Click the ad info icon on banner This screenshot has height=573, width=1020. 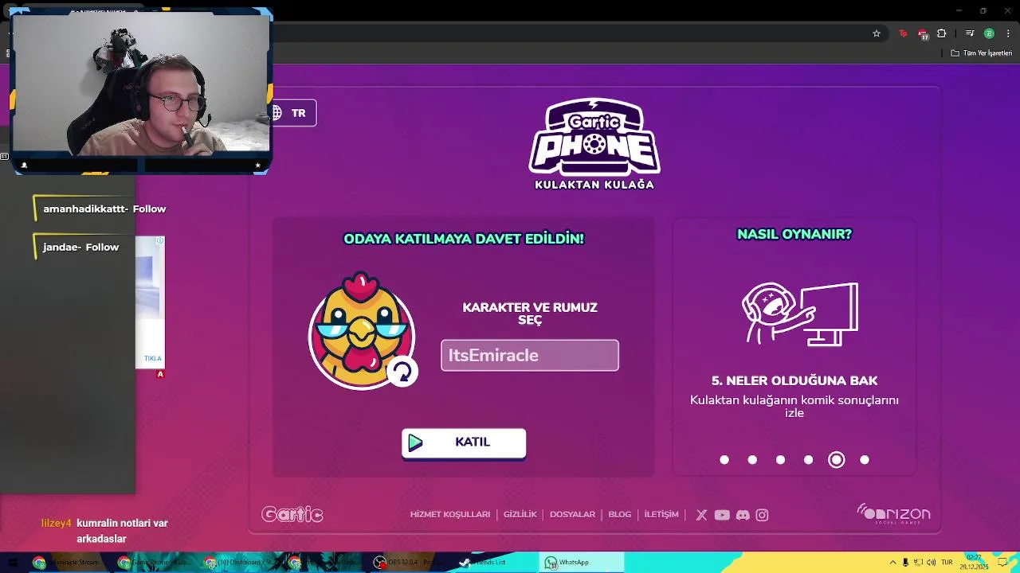(x=160, y=240)
